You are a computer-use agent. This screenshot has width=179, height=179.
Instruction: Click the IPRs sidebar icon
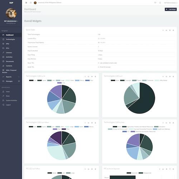(x=3, y=44)
